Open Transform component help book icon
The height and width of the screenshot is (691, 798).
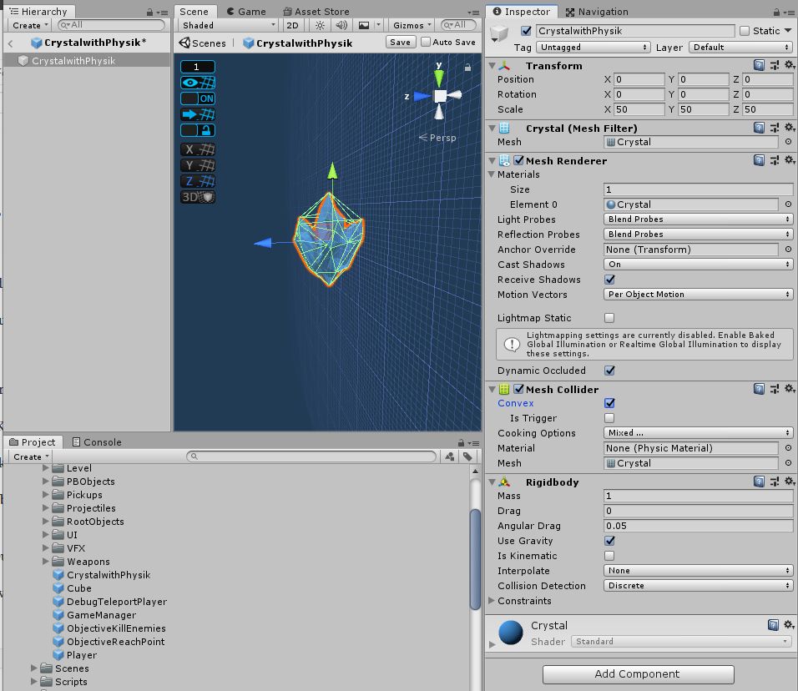point(759,65)
